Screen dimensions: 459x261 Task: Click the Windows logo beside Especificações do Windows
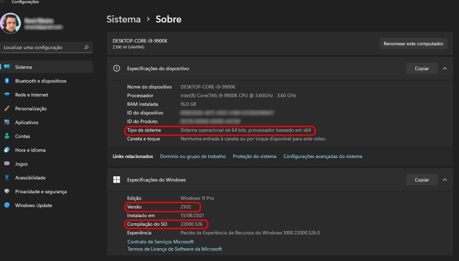pos(117,179)
